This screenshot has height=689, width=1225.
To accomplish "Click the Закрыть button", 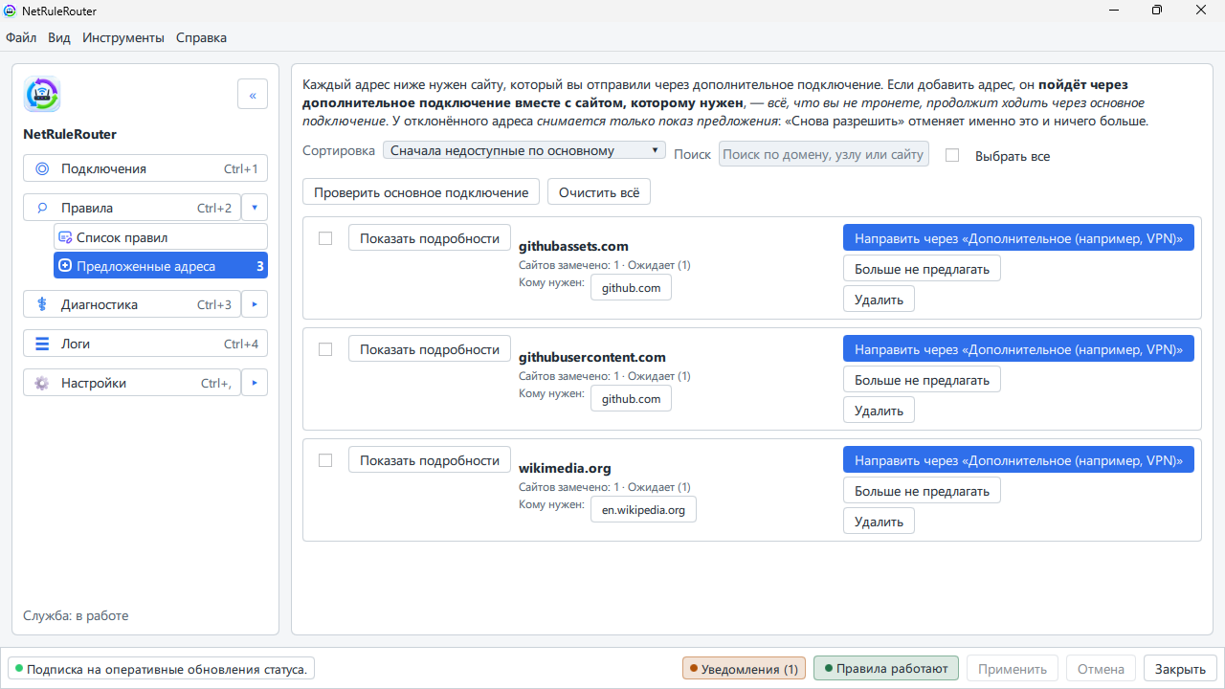I will tap(1181, 669).
